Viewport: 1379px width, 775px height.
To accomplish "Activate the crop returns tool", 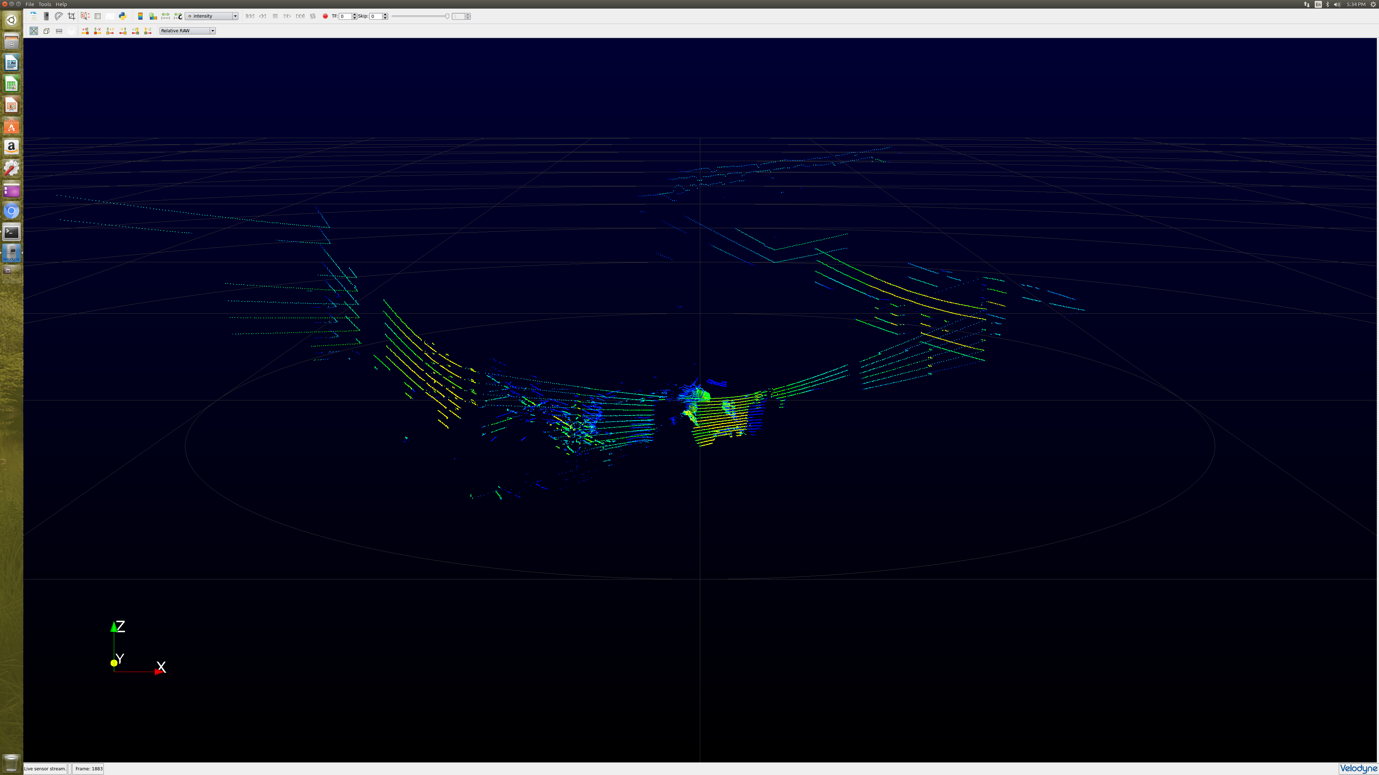I will (72, 16).
